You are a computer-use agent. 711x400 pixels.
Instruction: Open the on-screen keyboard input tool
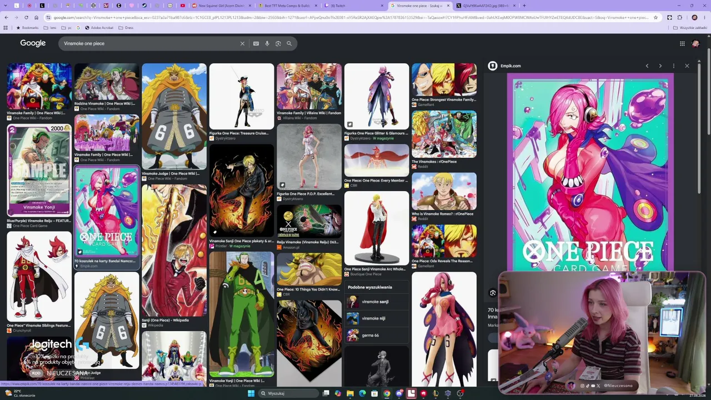click(256, 43)
